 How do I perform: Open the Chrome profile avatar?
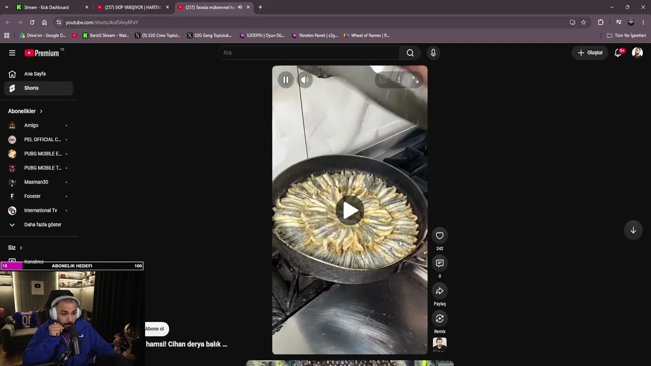point(631,22)
